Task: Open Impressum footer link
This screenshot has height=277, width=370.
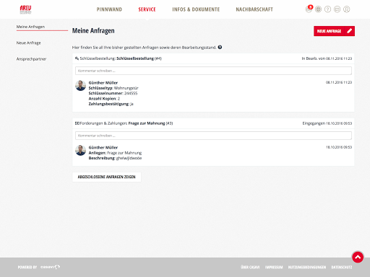Action: point(274,267)
